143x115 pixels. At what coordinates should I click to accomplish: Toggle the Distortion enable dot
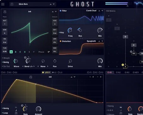point(61,41)
